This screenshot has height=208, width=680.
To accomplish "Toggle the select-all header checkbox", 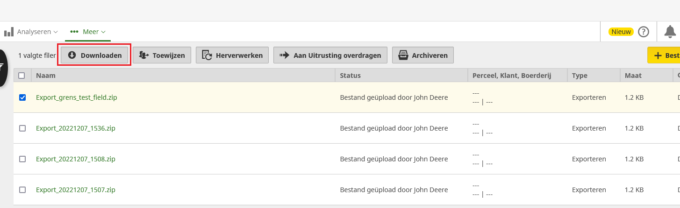I will (21, 76).
